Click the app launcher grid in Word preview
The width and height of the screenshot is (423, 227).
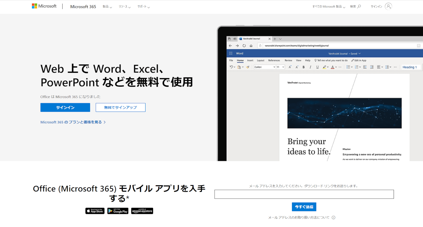pyautogui.click(x=231, y=53)
